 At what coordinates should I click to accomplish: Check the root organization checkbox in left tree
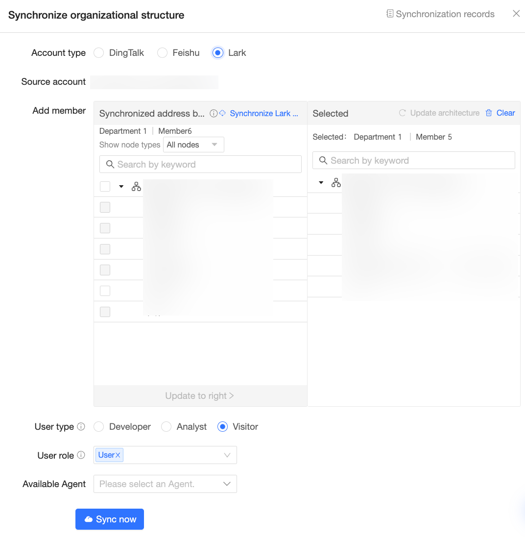tap(105, 186)
